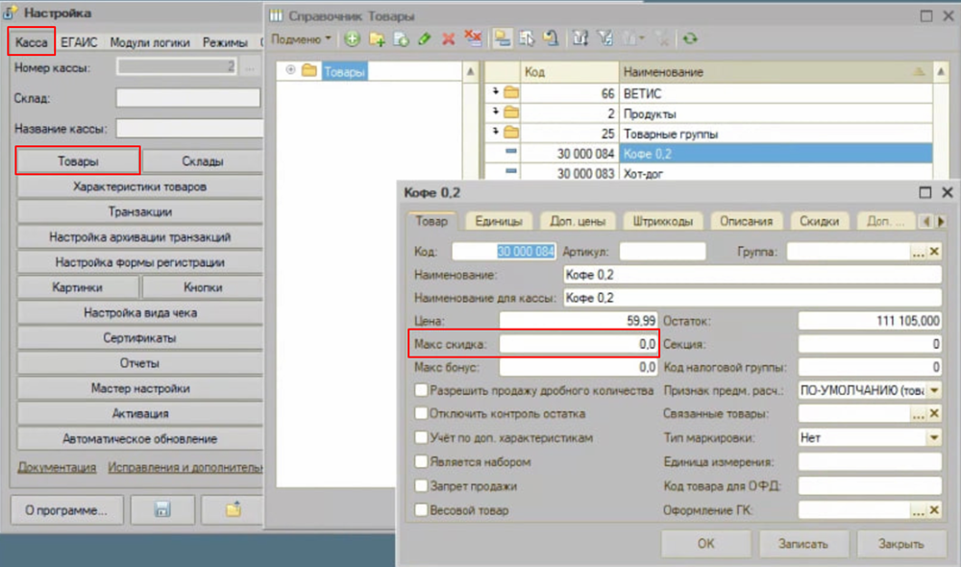
Task: Clear the Оформление ГК field with X
Action: coord(934,510)
